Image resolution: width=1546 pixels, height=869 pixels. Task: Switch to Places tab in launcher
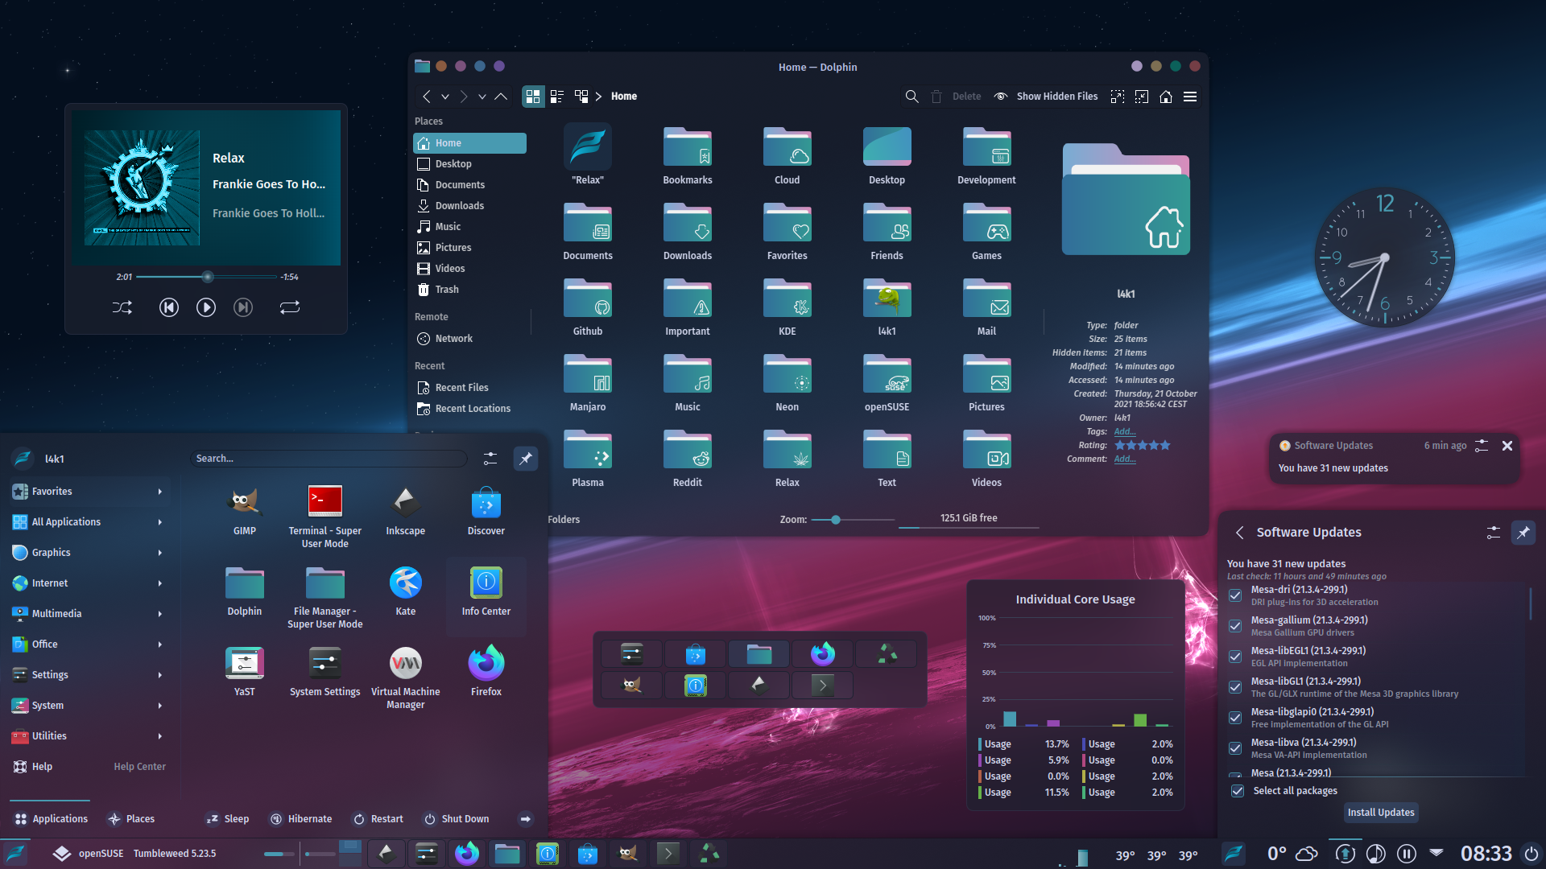pos(130,819)
